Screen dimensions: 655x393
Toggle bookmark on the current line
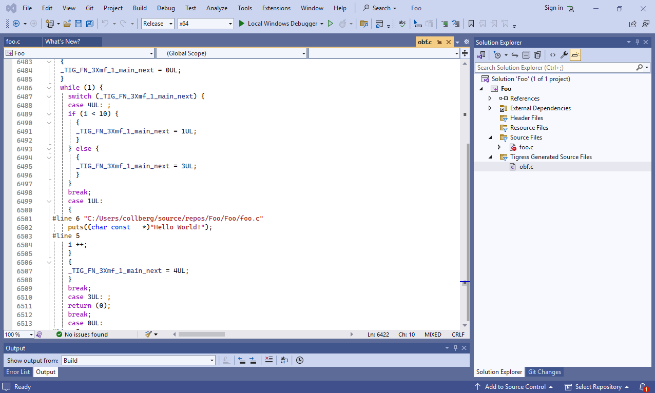coord(471,24)
